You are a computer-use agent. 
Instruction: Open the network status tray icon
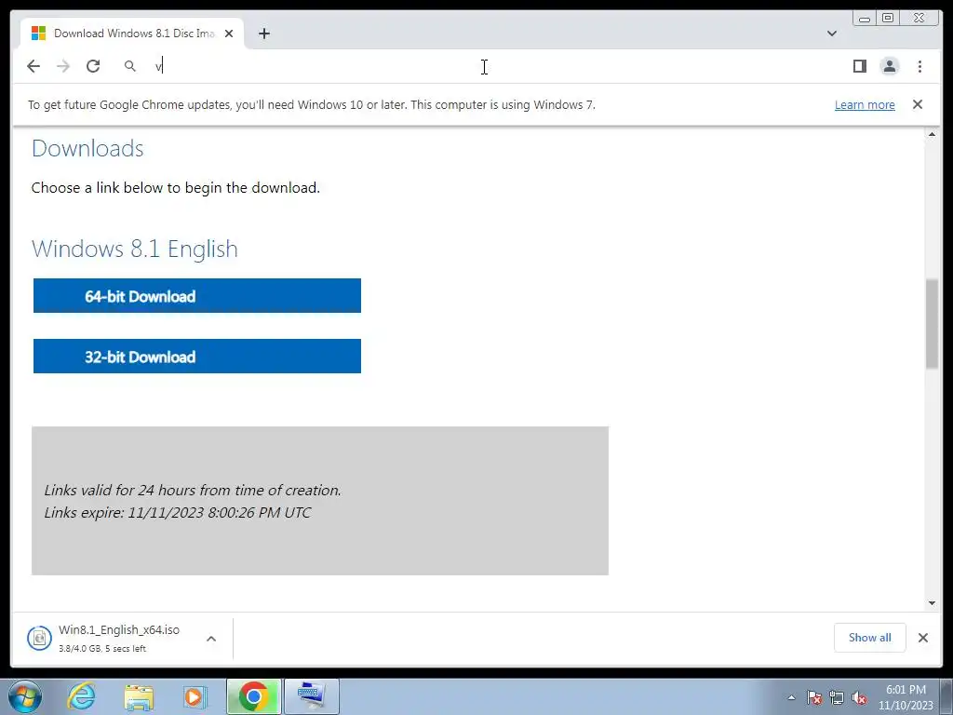tap(837, 698)
